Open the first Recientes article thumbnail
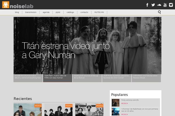This screenshot has height=116, width=175. pos(28,110)
